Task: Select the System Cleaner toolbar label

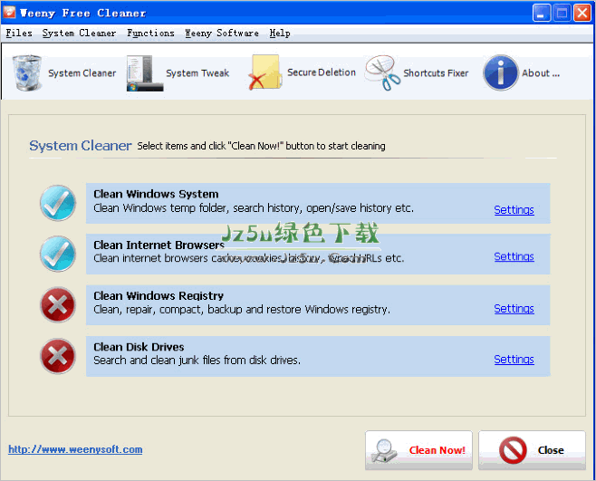Action: (x=82, y=73)
